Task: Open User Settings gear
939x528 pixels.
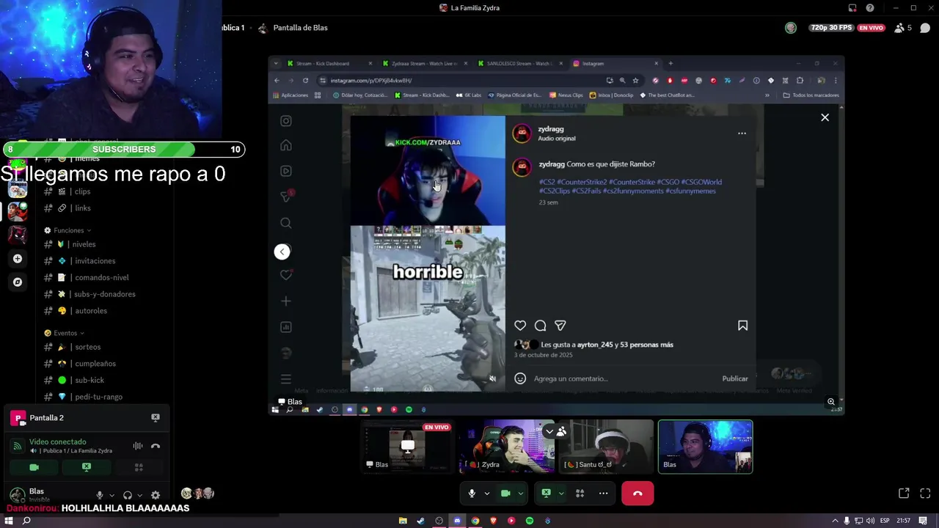Action: (156, 495)
